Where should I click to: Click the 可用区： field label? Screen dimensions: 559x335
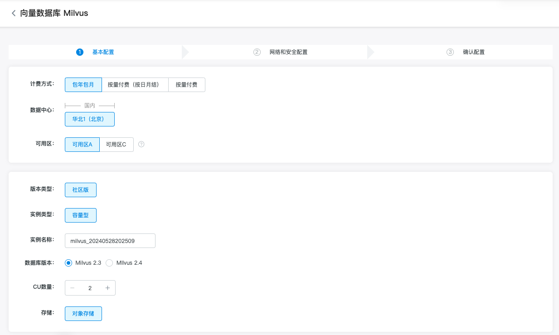point(45,144)
